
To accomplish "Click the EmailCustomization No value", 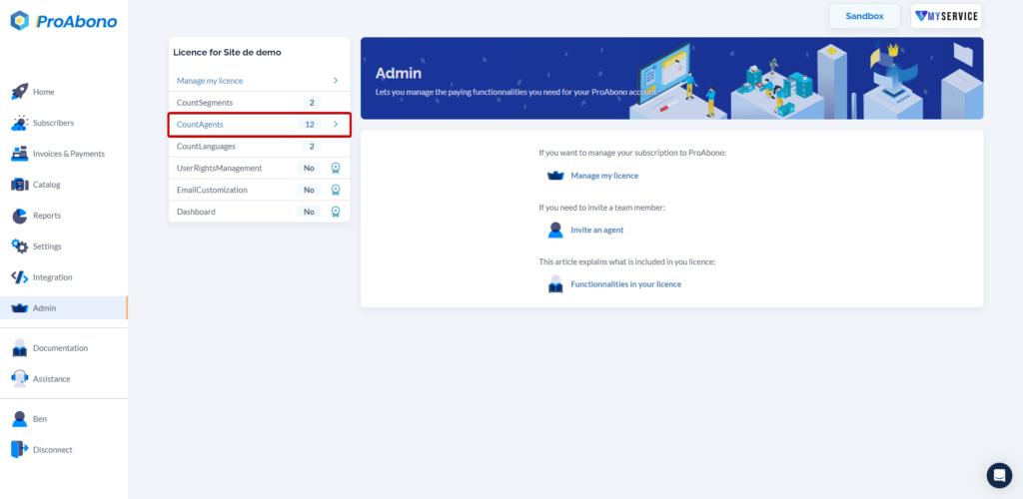I will pos(309,190).
